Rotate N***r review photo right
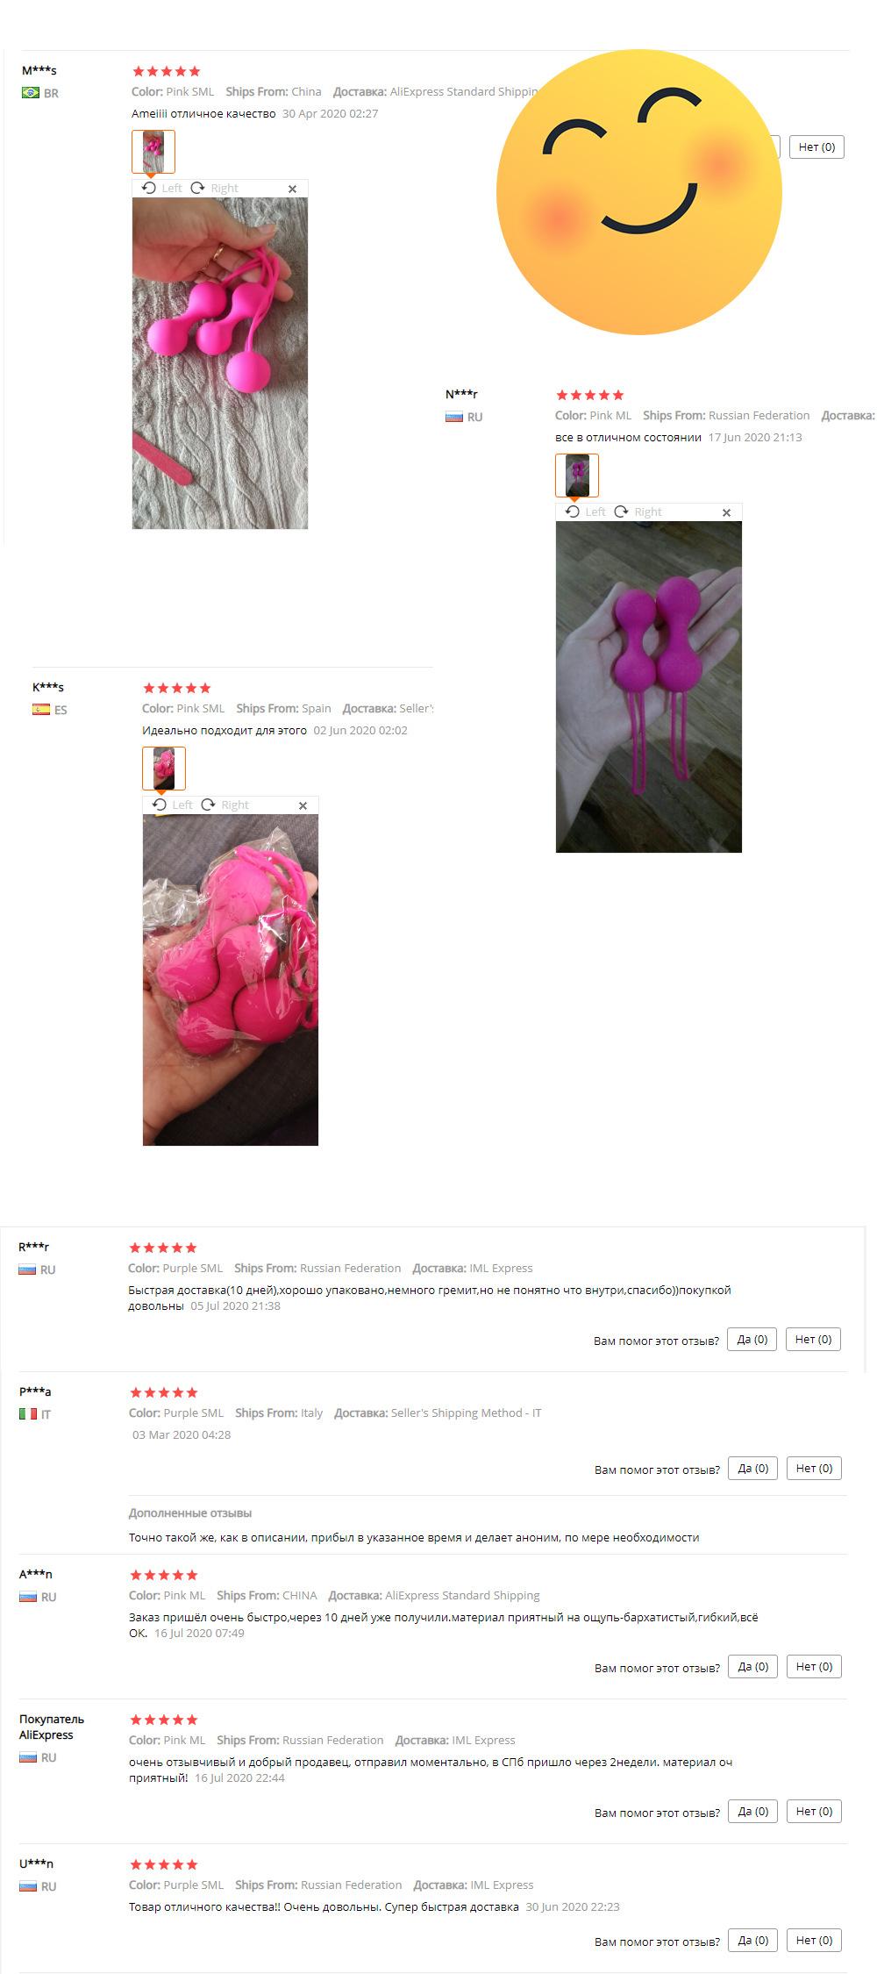Viewport: 877px width, 1974px height. click(x=638, y=511)
